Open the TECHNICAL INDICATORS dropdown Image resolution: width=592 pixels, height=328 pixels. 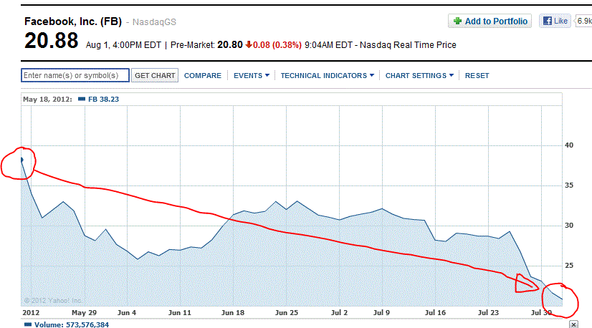327,75
